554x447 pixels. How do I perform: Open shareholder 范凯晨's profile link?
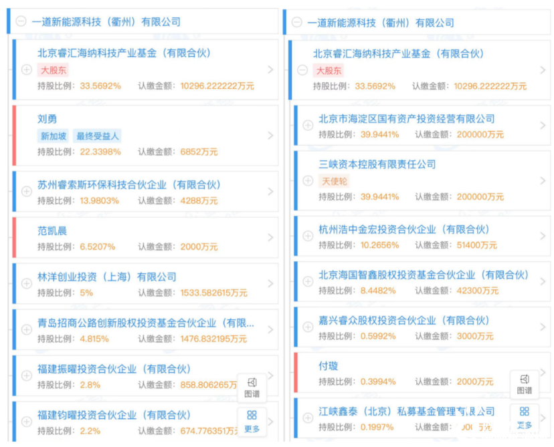[x=52, y=231]
